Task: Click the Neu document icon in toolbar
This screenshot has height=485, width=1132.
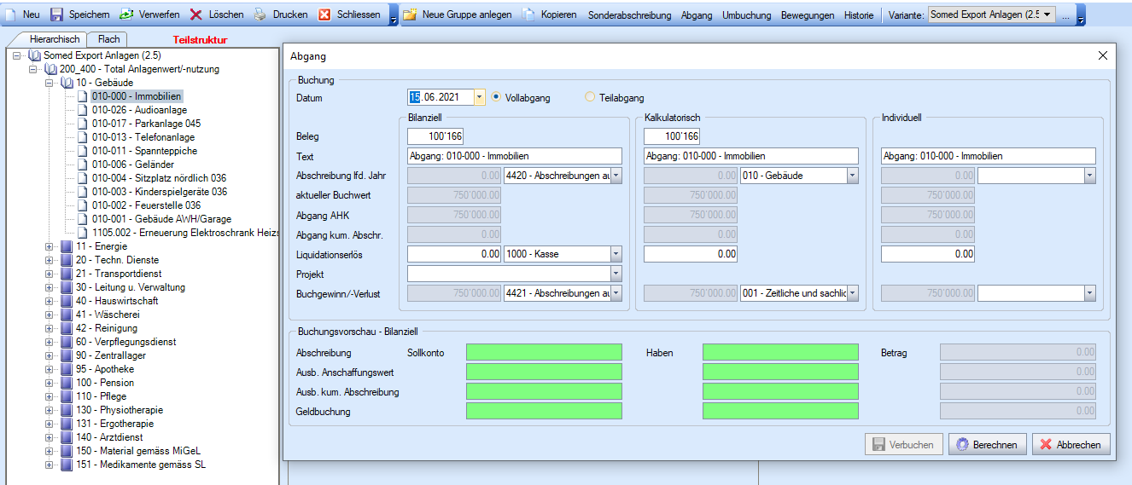Action: [x=11, y=14]
